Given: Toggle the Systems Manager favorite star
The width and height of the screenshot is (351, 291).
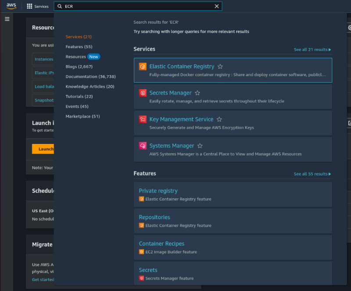Looking at the screenshot, I should pyautogui.click(x=200, y=146).
